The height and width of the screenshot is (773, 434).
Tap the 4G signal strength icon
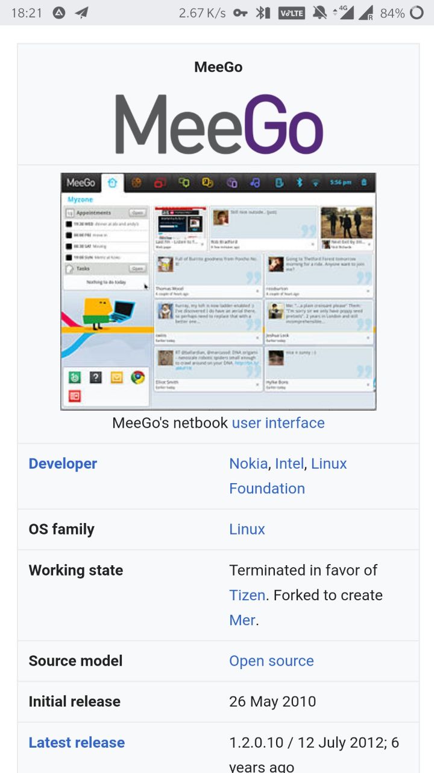point(344,13)
